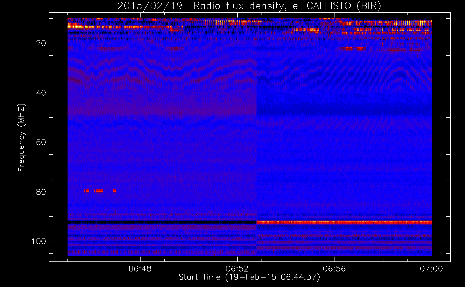Select the Frequency (MHZ) axis label

pyautogui.click(x=22, y=138)
